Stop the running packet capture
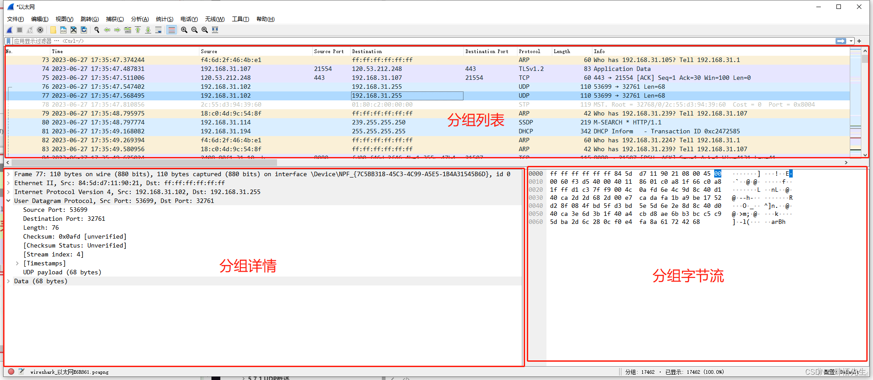Image resolution: width=873 pixels, height=380 pixels. pos(20,30)
